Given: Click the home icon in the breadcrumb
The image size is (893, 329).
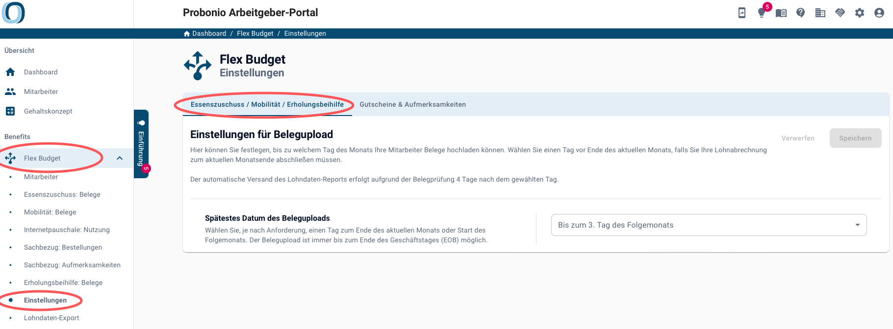Looking at the screenshot, I should point(187,34).
